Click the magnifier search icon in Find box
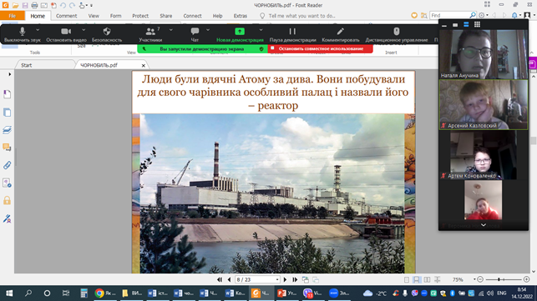The image size is (537, 301). [473, 15]
